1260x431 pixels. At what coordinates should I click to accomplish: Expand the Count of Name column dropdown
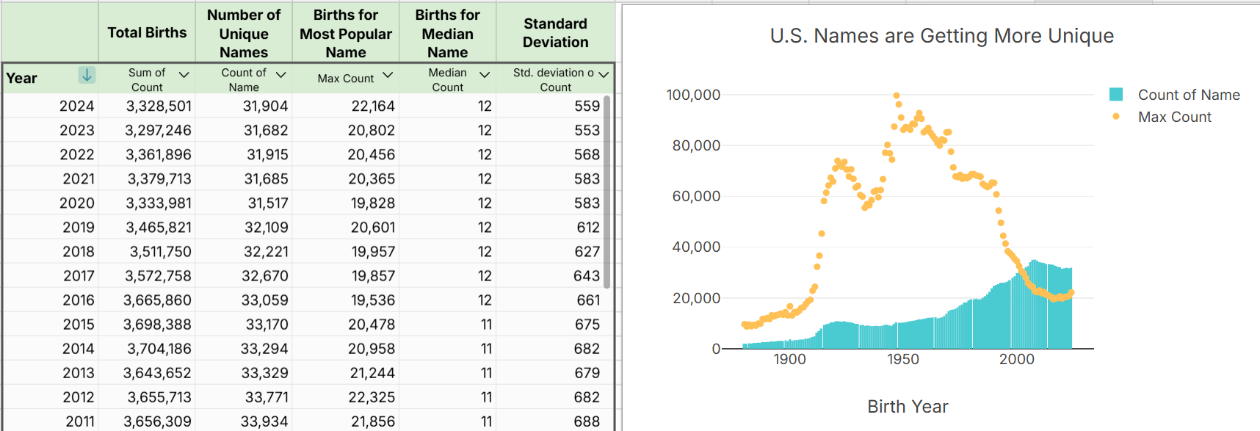click(x=280, y=74)
